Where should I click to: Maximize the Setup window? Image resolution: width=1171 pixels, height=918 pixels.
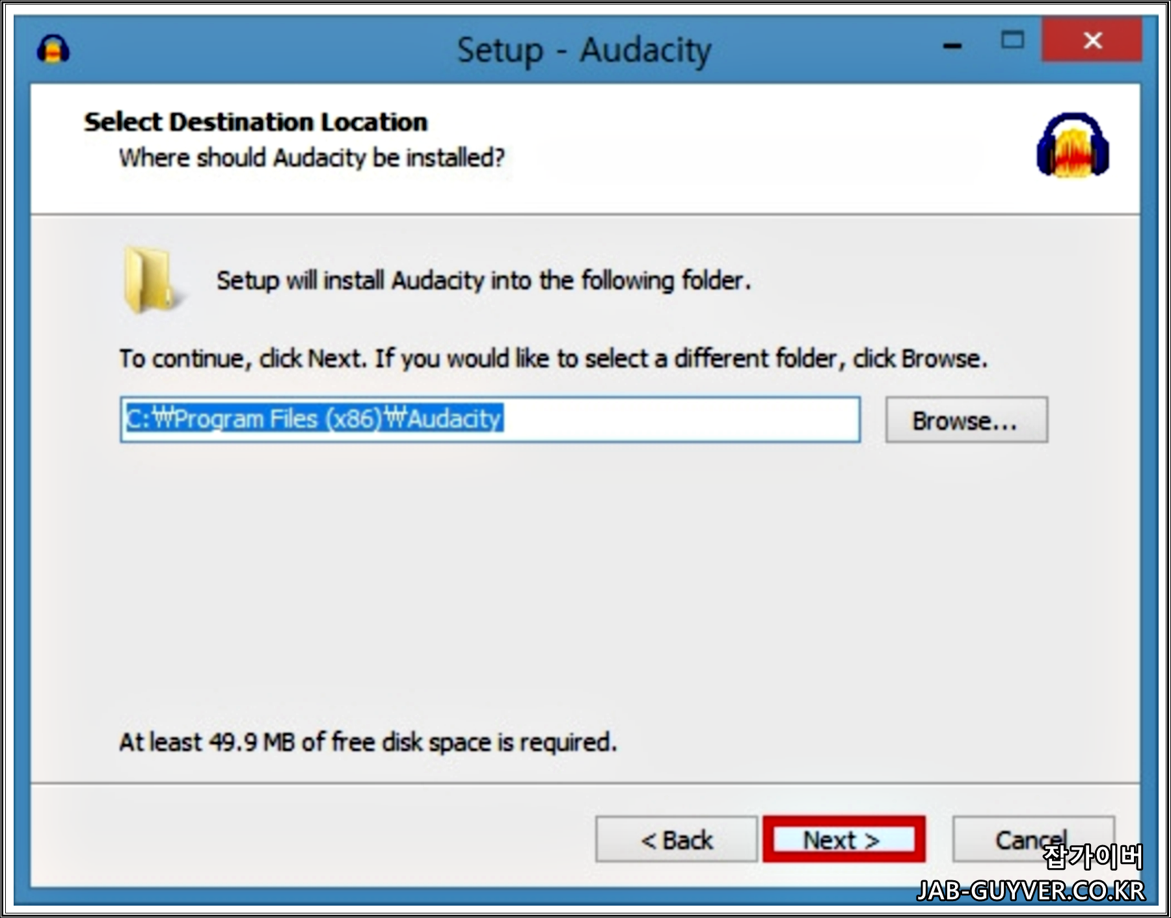[1012, 40]
